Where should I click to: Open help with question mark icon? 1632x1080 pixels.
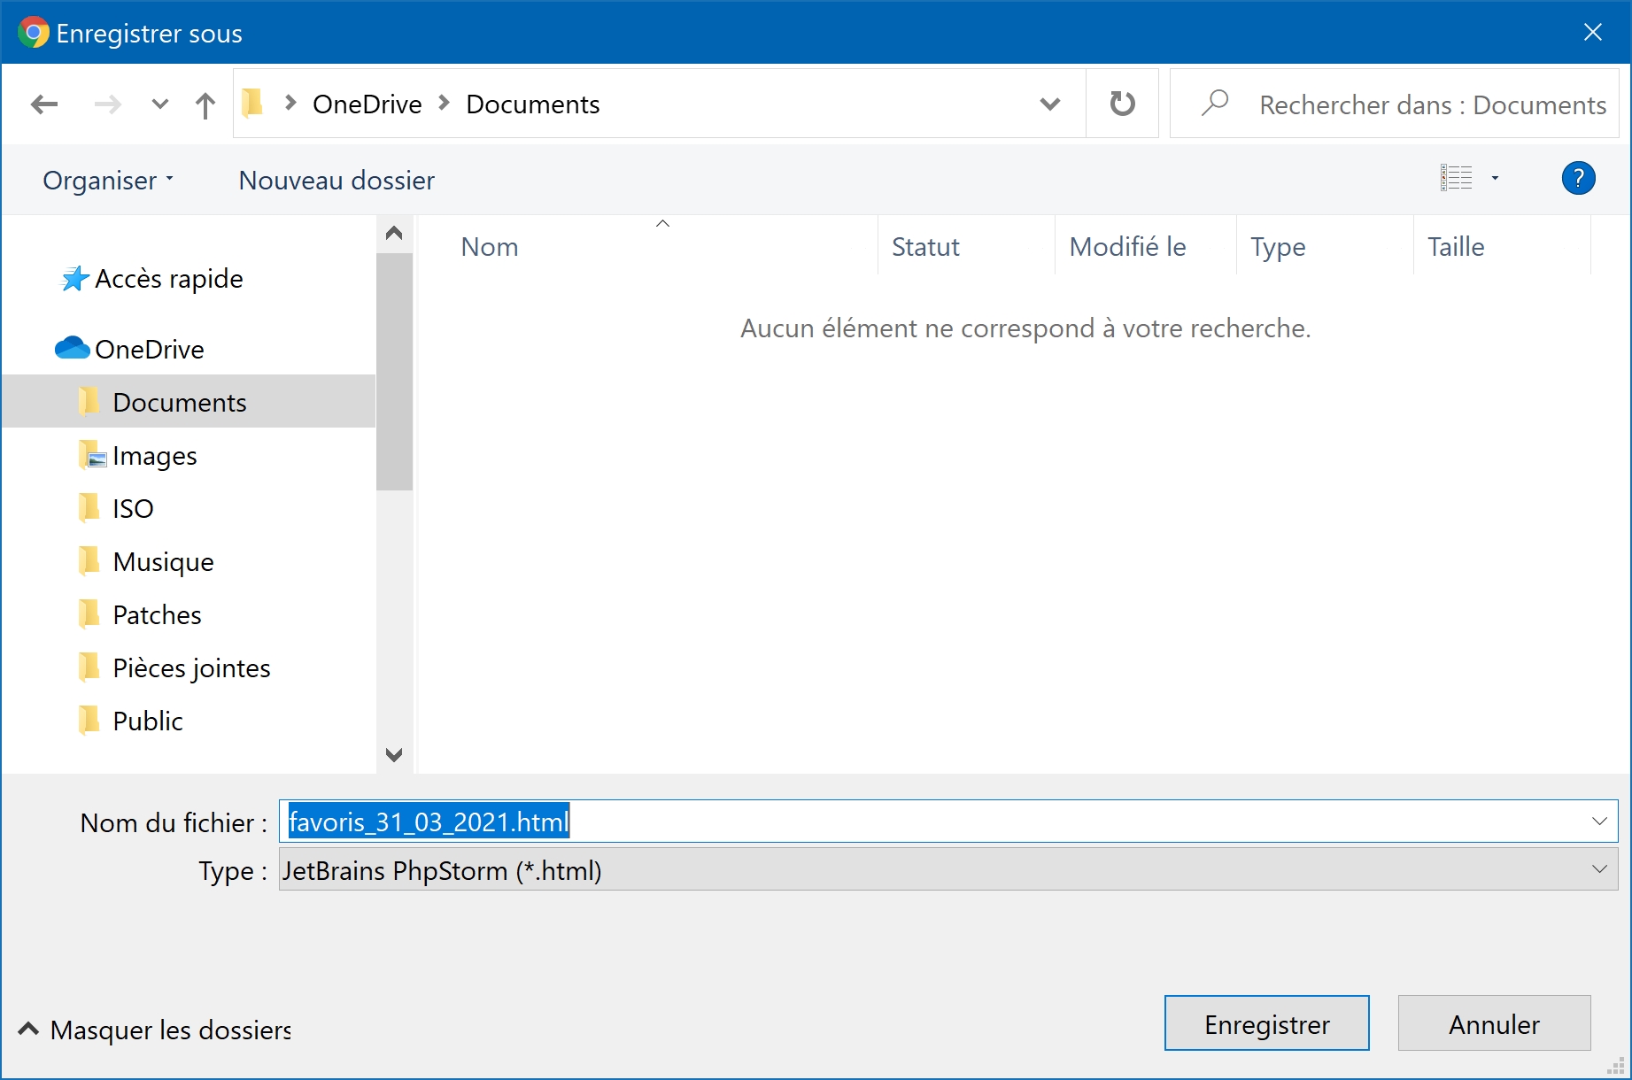click(x=1578, y=178)
